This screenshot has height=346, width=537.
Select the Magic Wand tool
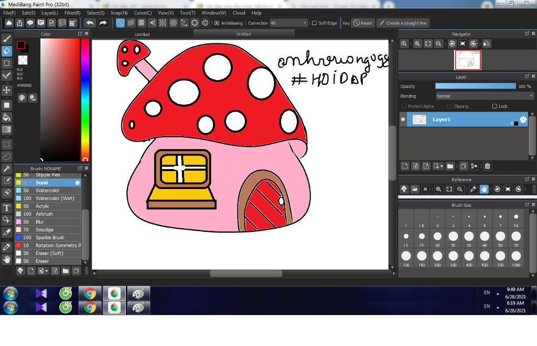(x=6, y=169)
